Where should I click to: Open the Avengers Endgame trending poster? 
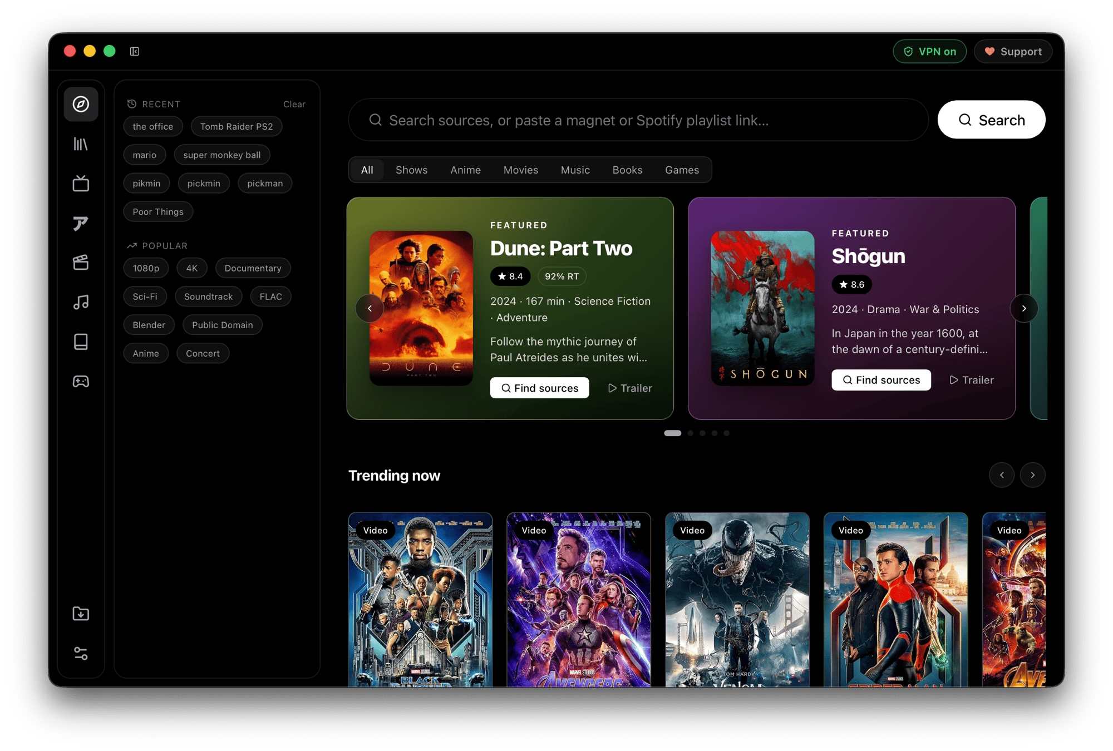[579, 600]
